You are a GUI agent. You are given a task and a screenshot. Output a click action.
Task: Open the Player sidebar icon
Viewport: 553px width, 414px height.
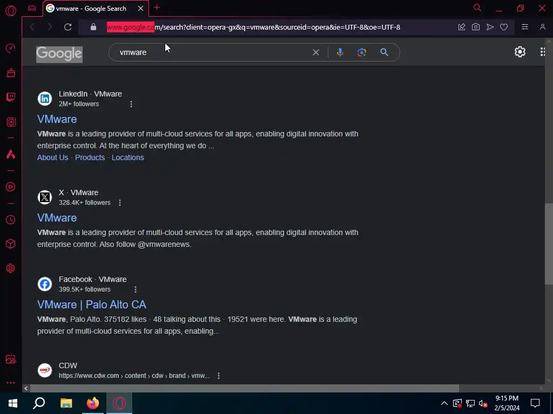(11, 187)
